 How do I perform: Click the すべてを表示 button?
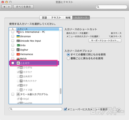pos(23,7)
